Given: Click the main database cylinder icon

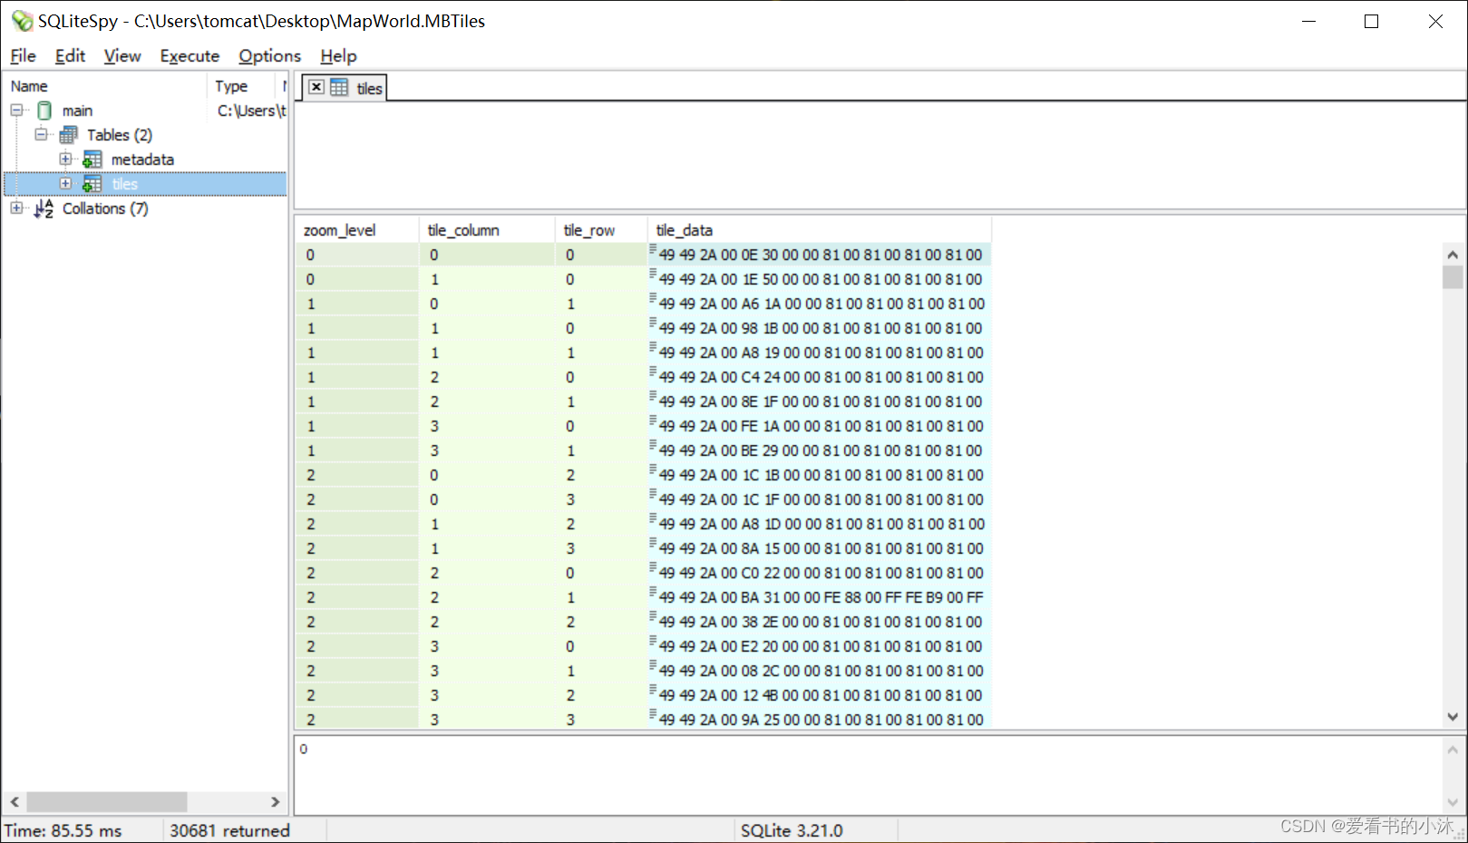Looking at the screenshot, I should [44, 111].
